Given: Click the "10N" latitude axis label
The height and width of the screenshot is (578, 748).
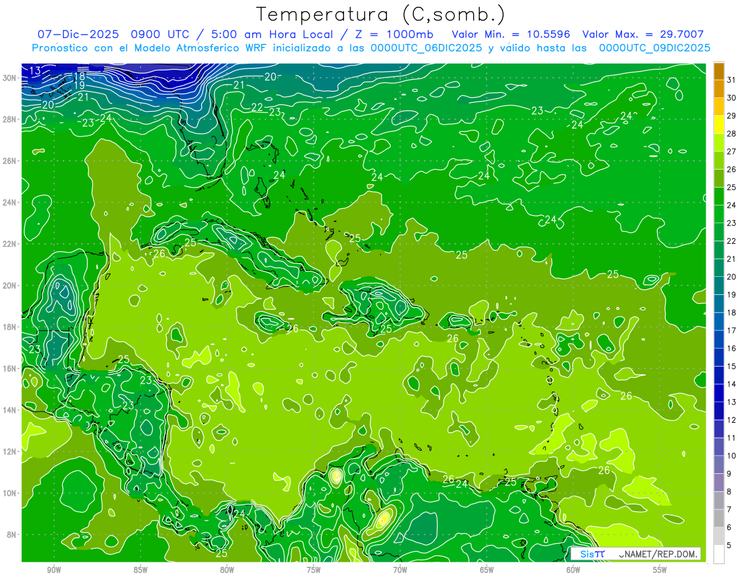Looking at the screenshot, I should click(x=9, y=493).
